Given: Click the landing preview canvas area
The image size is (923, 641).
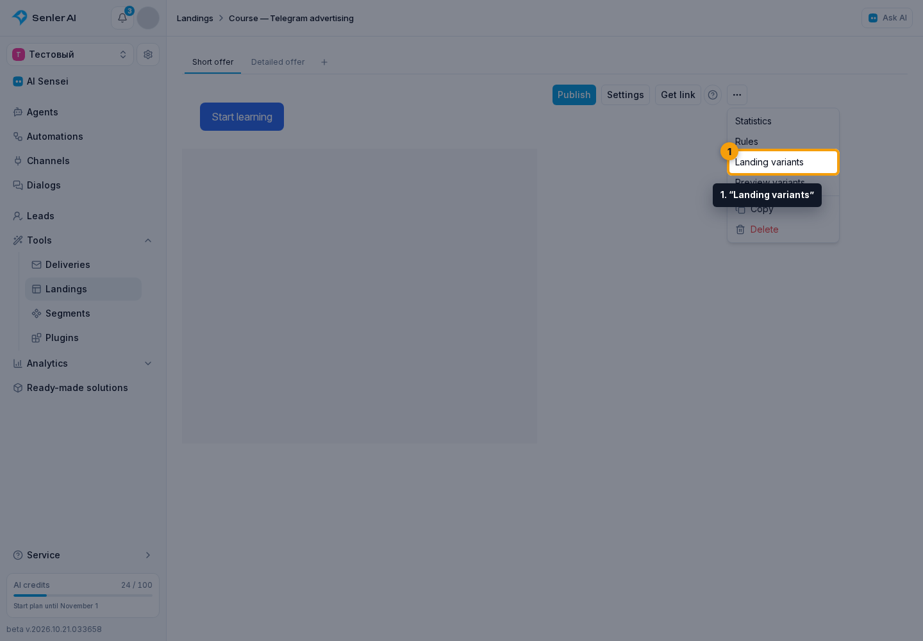Looking at the screenshot, I should coord(360,296).
